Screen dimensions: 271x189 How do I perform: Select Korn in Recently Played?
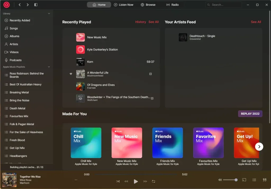click(111, 62)
